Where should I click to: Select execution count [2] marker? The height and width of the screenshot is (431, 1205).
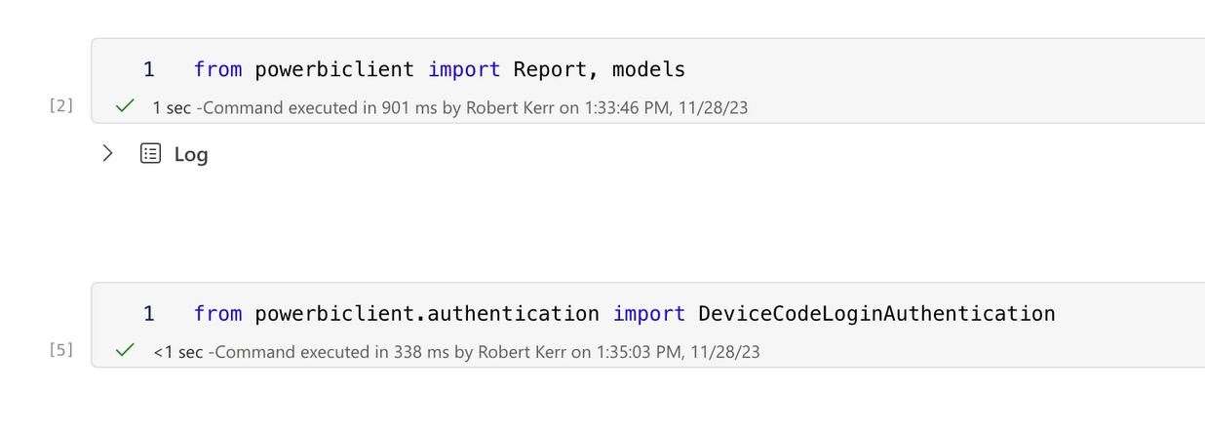click(x=61, y=105)
